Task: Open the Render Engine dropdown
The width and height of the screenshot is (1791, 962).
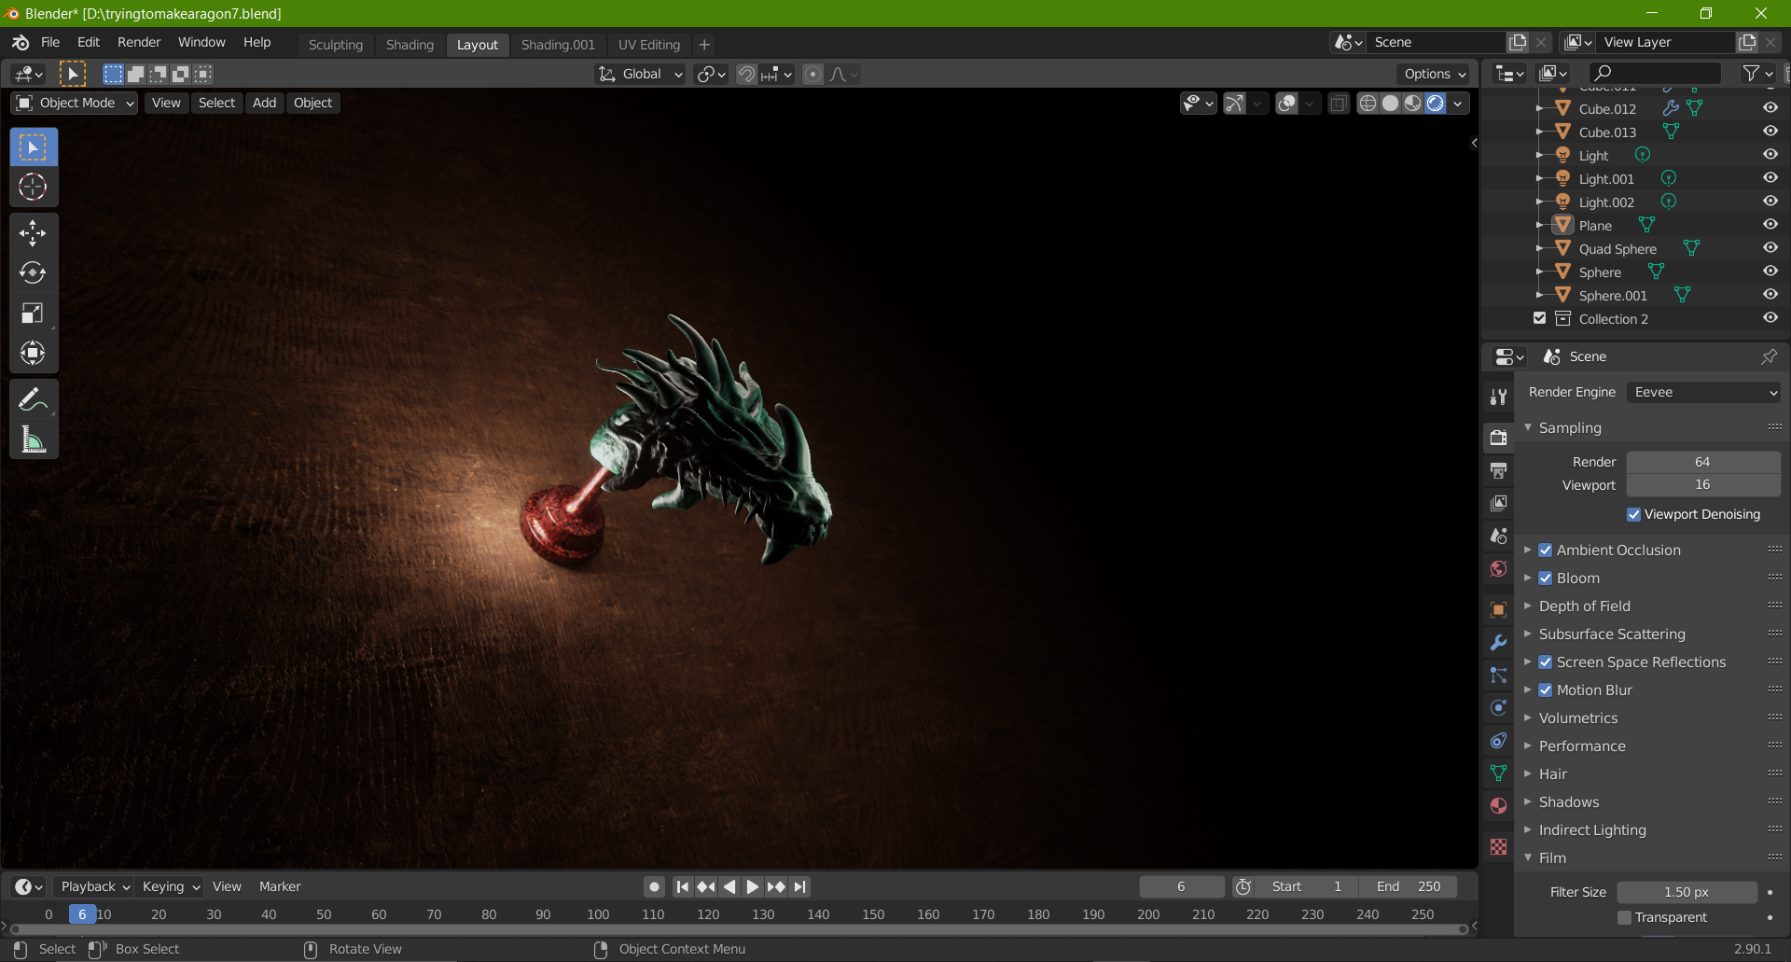Action: 1702,392
